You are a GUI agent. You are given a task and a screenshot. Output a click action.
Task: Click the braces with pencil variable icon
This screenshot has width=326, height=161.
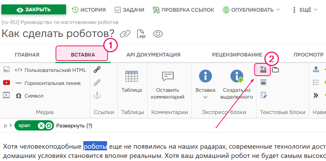(x=263, y=95)
